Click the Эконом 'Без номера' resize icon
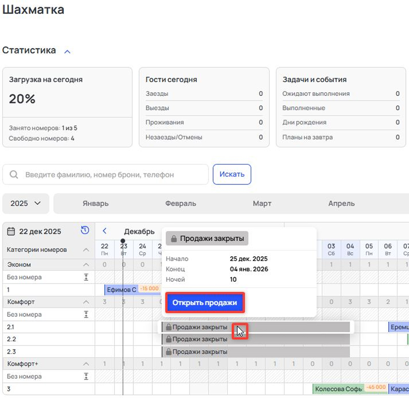This screenshot has width=409, height=398. 86,277
